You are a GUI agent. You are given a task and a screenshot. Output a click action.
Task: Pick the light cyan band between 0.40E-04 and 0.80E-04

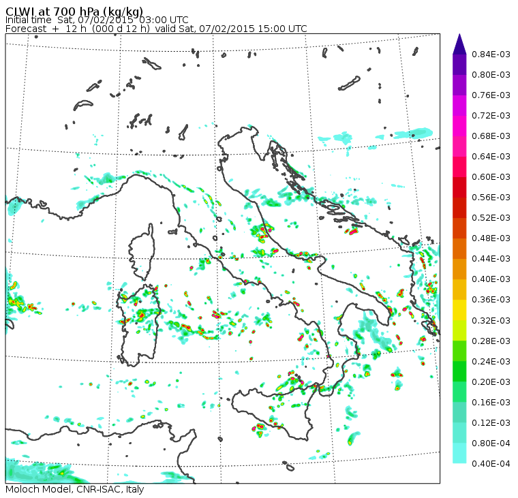[x=459, y=454]
